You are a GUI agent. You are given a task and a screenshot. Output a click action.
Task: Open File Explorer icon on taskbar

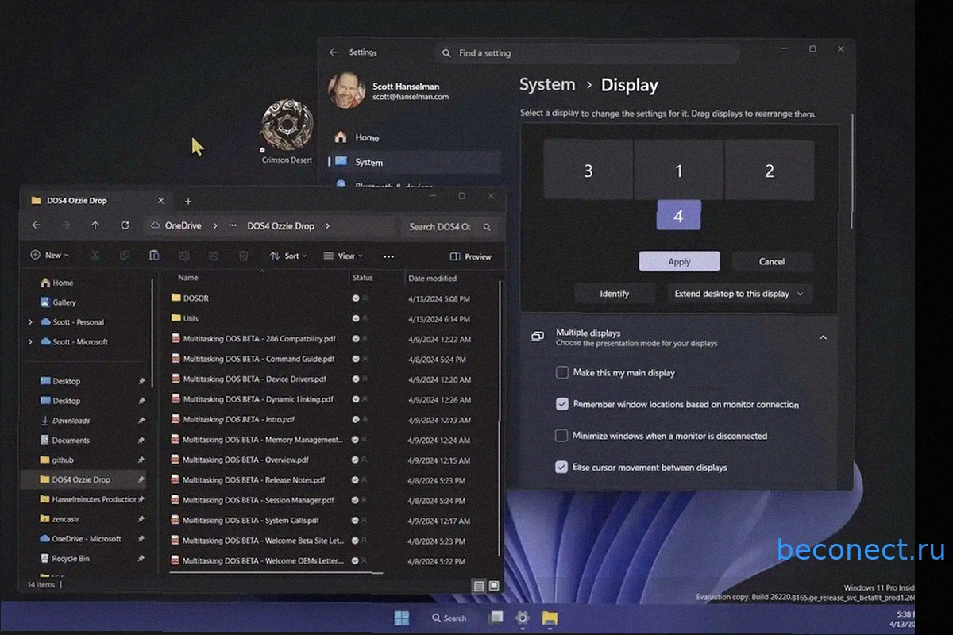pos(550,618)
